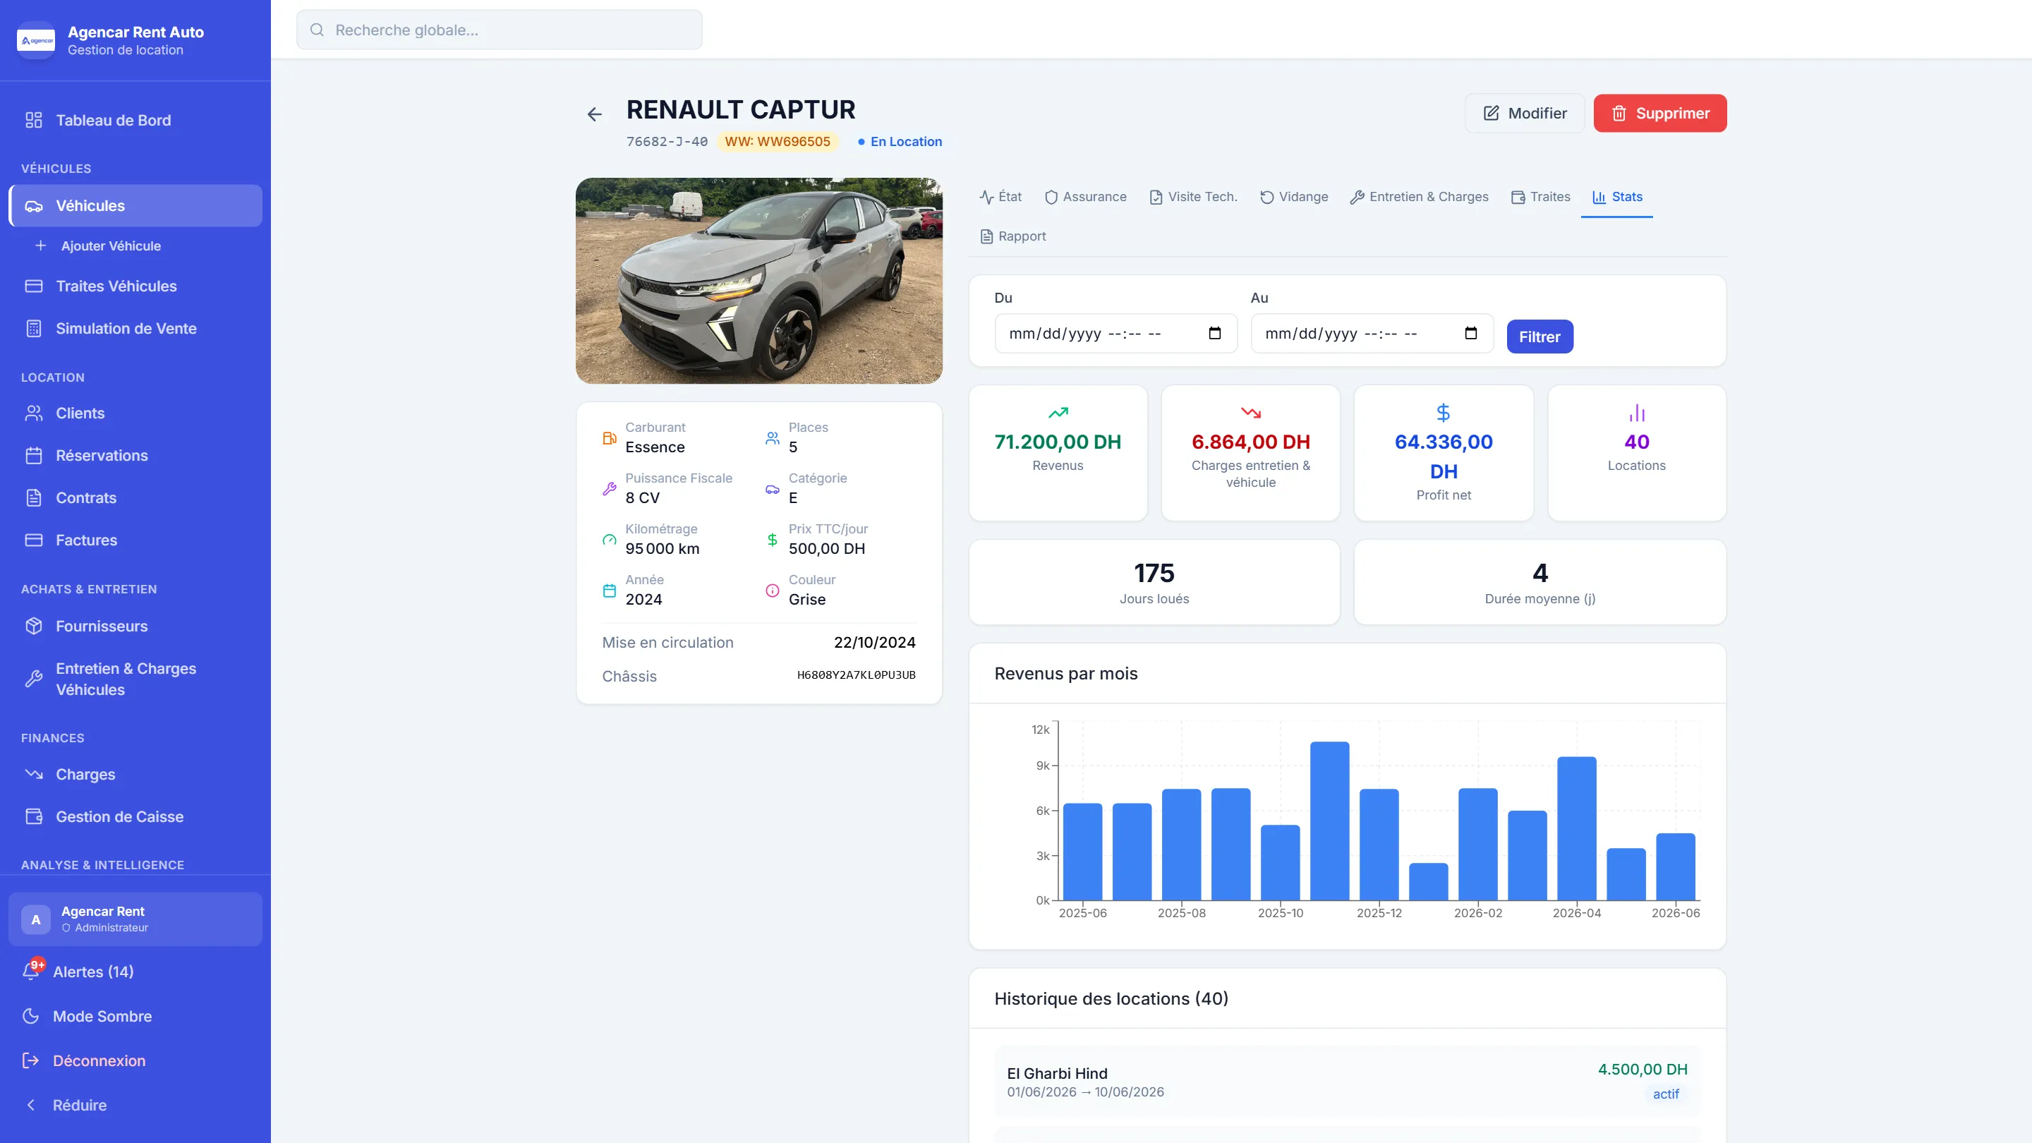Click the Recherche globale search field
Screen dimensions: 2032x1143
pyautogui.click(x=500, y=30)
